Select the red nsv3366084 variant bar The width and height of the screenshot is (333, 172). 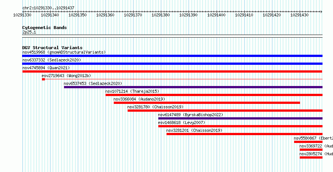pyautogui.click(x=207, y=103)
